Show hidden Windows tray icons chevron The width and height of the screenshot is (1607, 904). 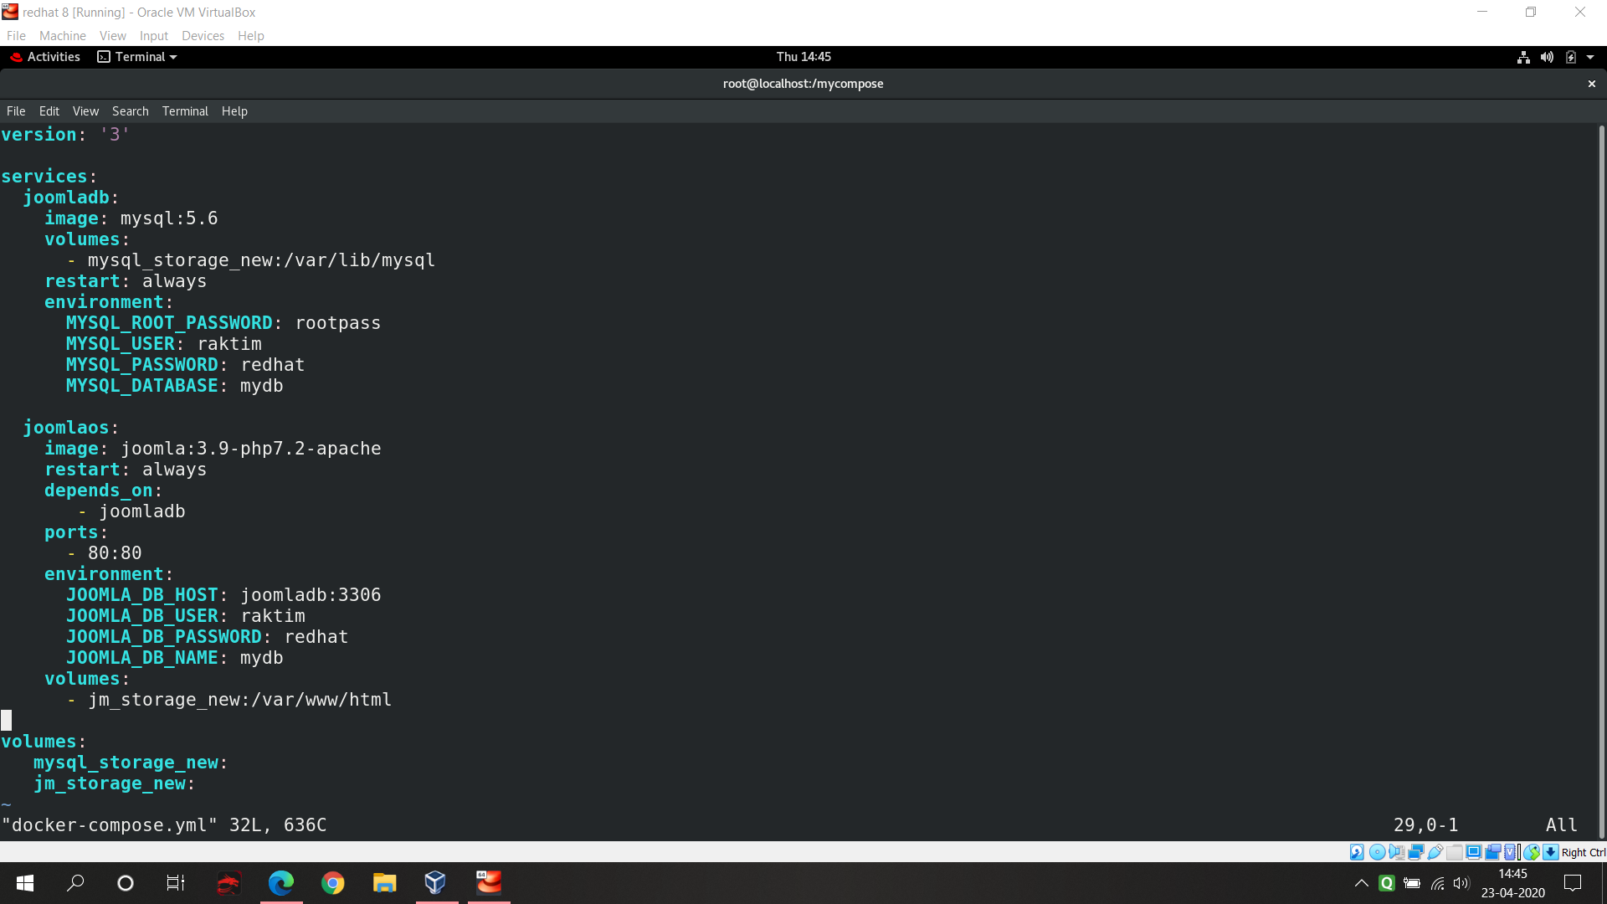1362,883
